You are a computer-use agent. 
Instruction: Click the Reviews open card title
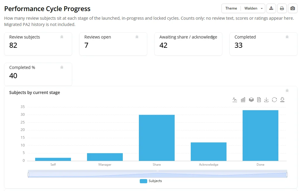(x=98, y=37)
